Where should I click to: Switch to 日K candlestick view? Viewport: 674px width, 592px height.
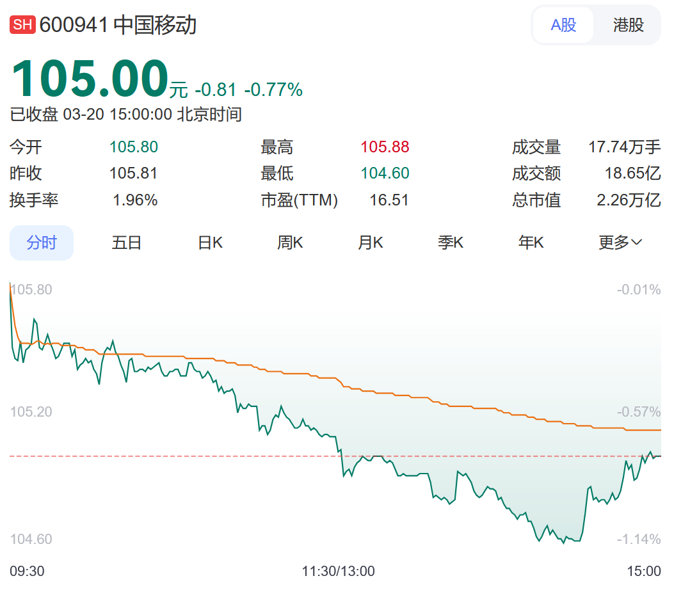pyautogui.click(x=210, y=243)
